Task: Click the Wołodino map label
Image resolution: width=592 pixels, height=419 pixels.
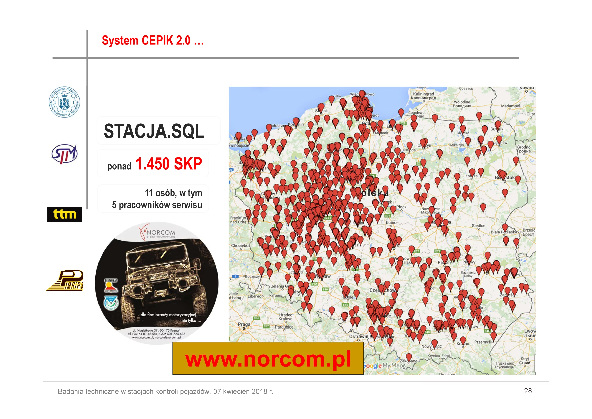Action: click(x=462, y=104)
